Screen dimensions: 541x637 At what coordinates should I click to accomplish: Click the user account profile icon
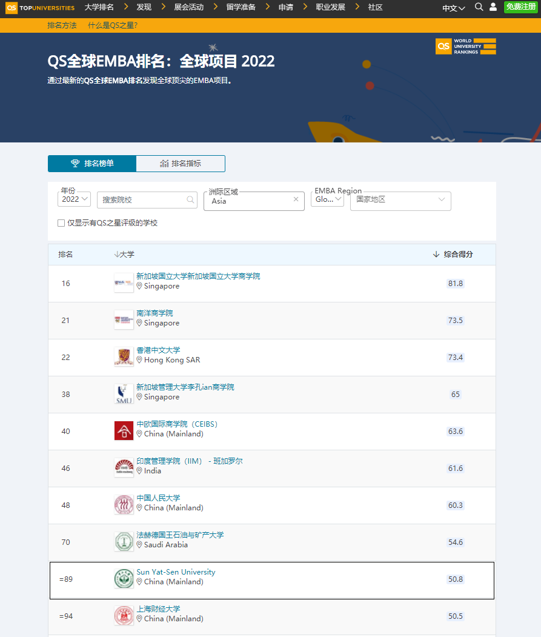(x=493, y=7)
